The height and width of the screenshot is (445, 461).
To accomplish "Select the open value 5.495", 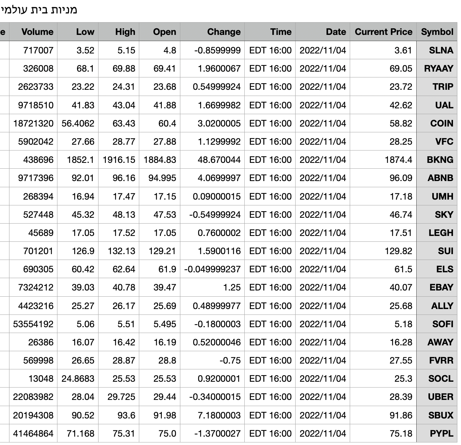I will pyautogui.click(x=160, y=324).
